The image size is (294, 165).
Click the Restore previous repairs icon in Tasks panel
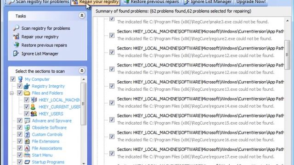pos(16,45)
